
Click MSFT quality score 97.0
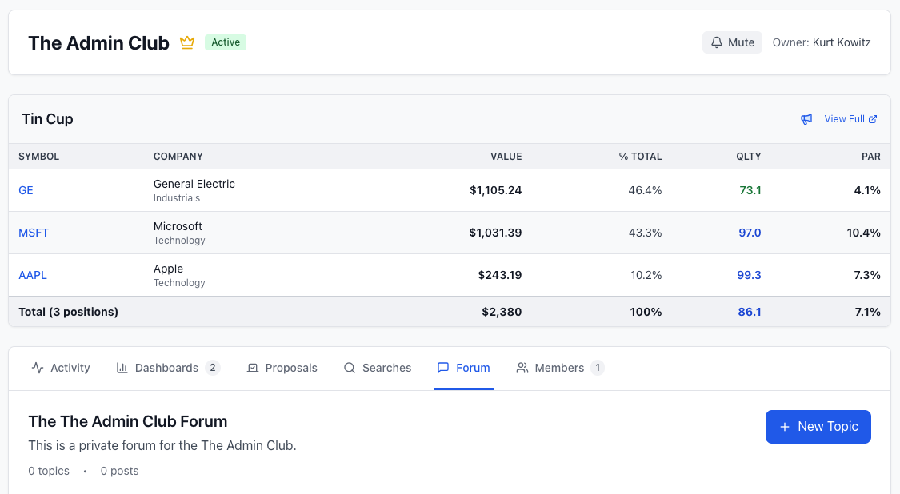pos(750,233)
